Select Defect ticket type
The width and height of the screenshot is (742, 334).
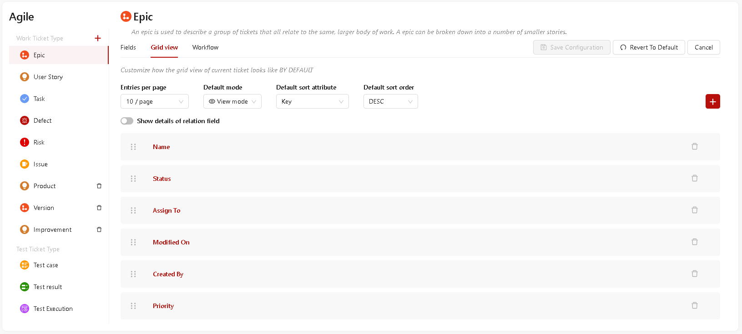[x=59, y=120]
